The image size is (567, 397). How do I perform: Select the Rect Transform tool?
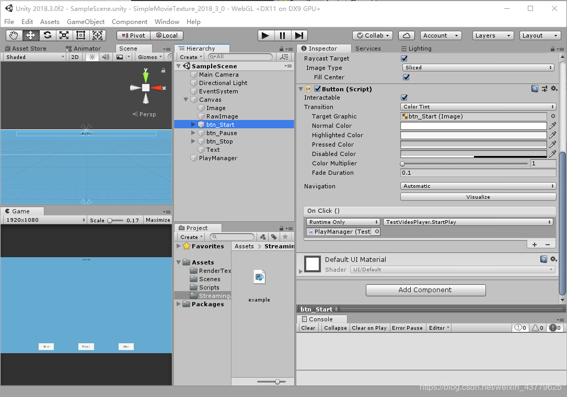coord(80,35)
